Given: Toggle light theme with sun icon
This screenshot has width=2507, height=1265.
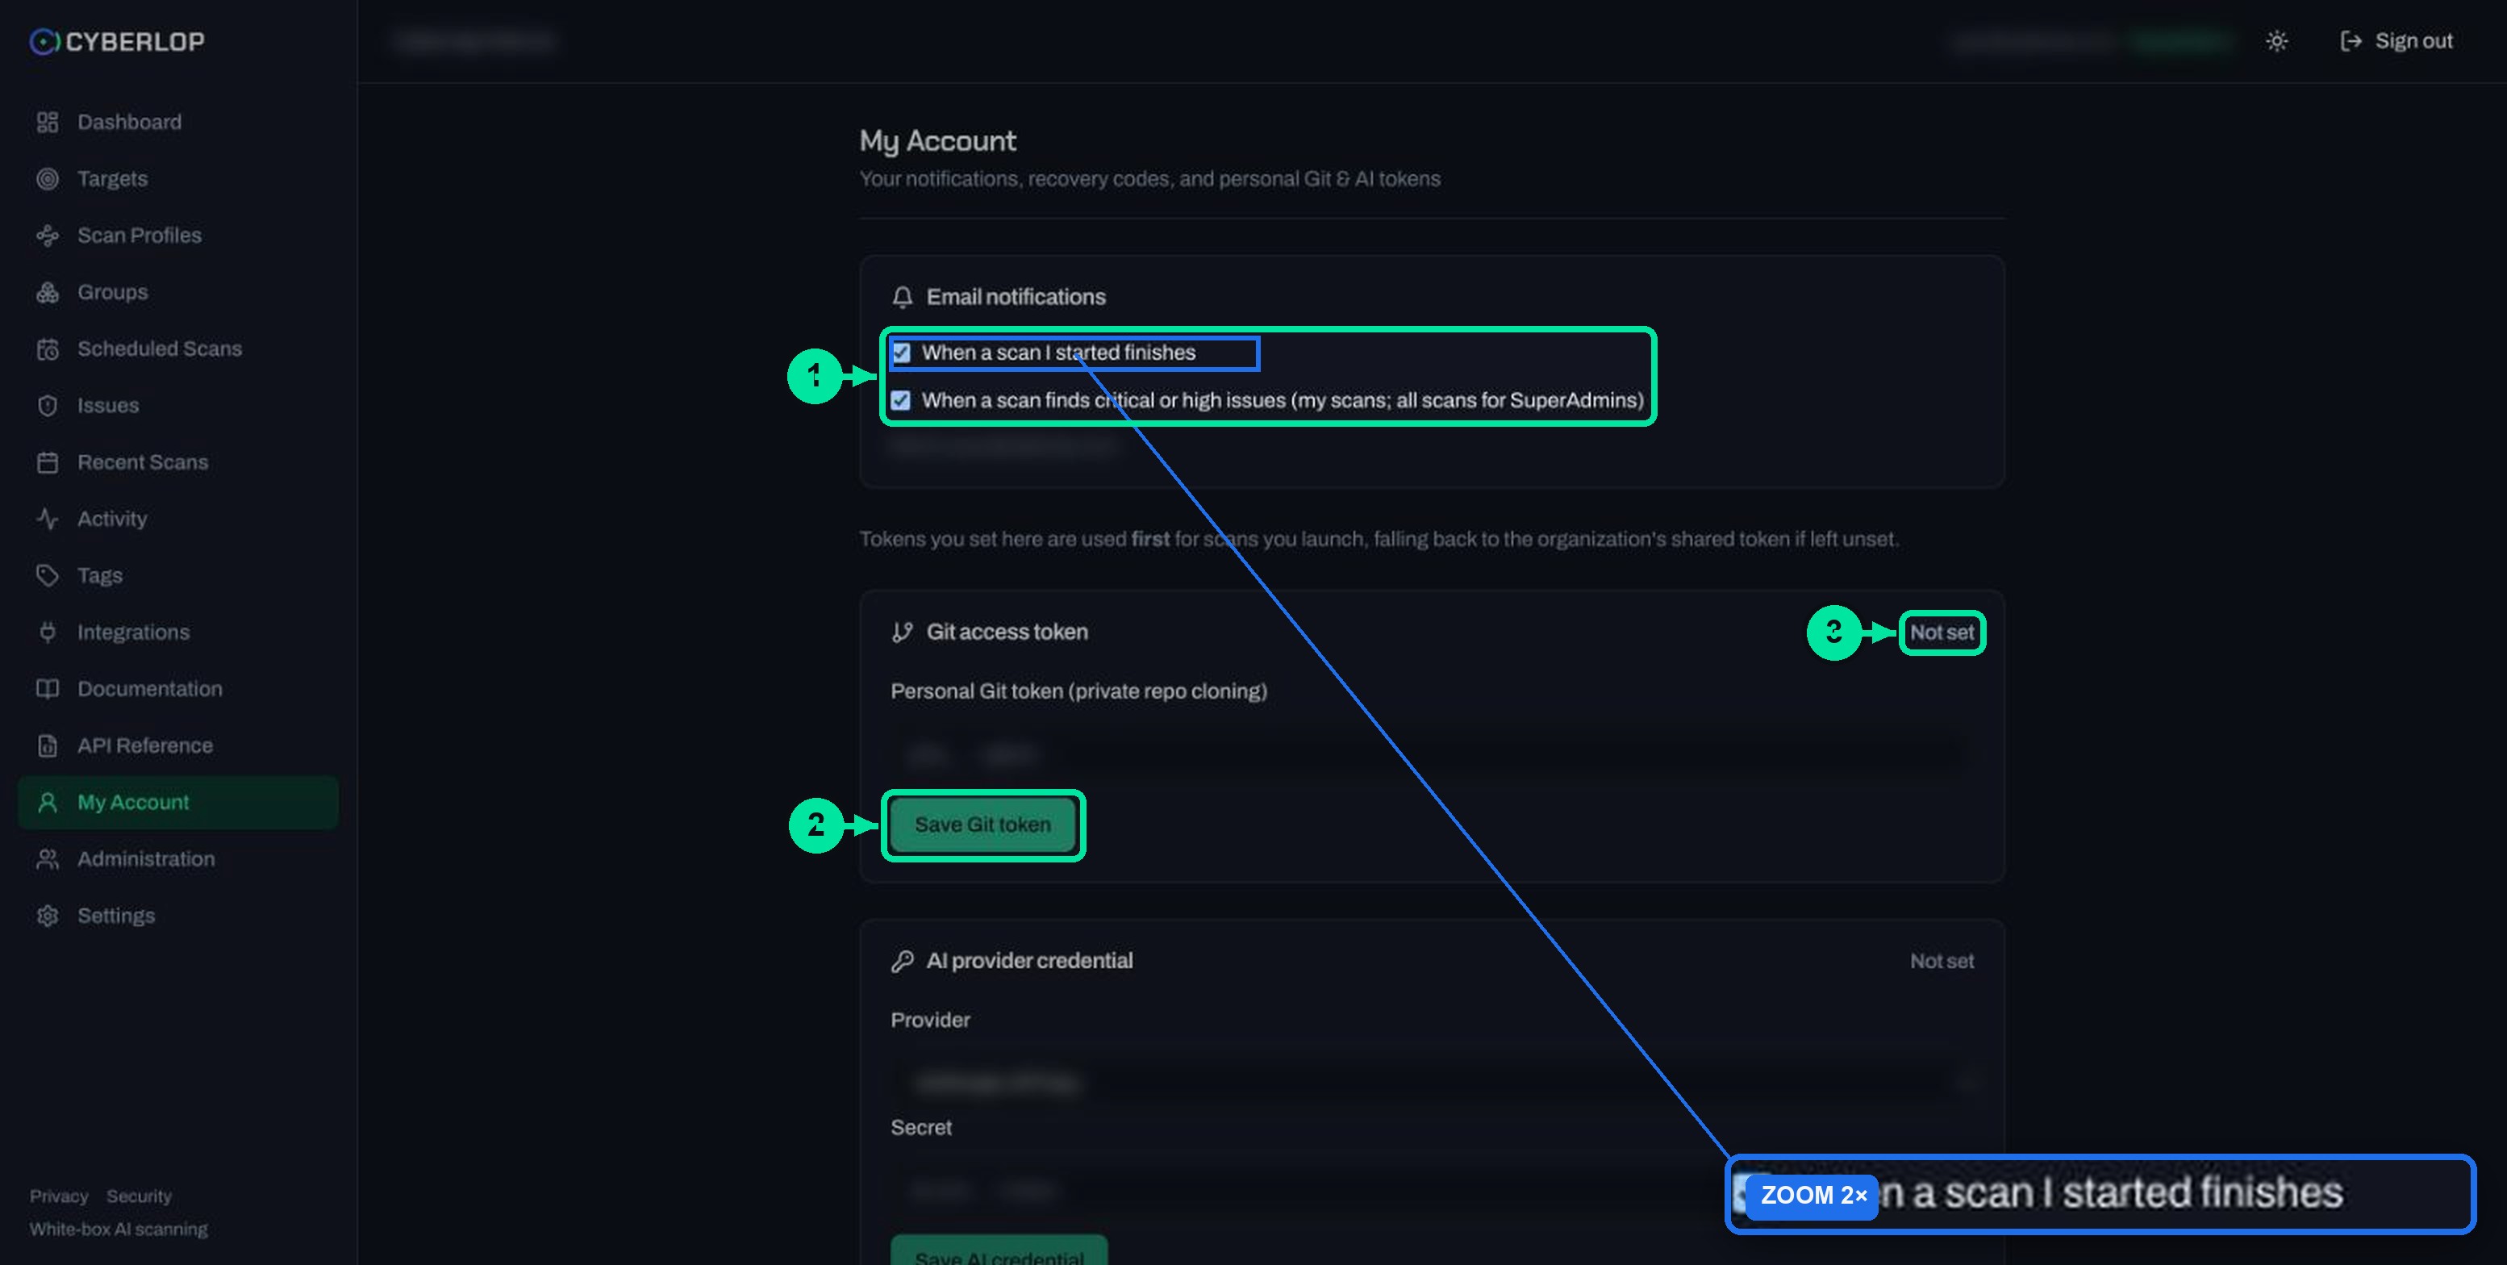Looking at the screenshot, I should coord(2276,41).
